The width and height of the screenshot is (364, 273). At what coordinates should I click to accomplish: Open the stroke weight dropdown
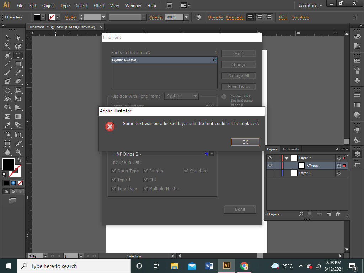point(103,17)
